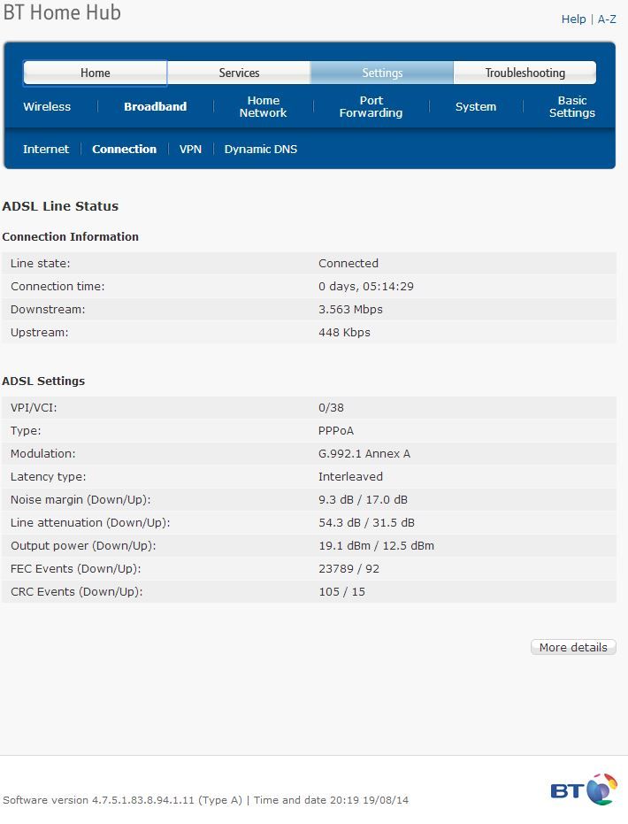
Task: Click the 'Connection time:' label
Action: click(57, 287)
